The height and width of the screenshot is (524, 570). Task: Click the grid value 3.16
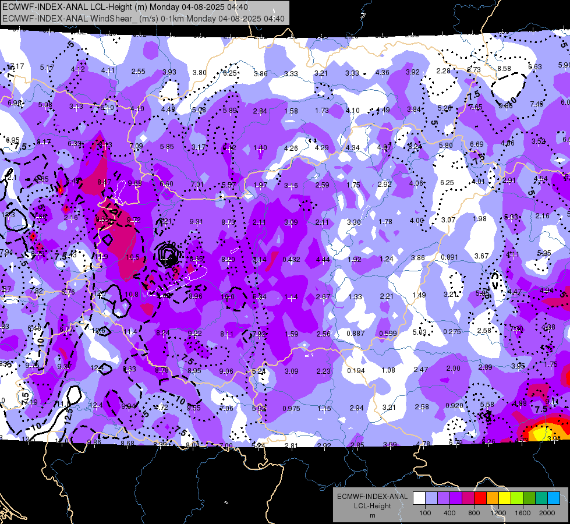tap(291, 186)
